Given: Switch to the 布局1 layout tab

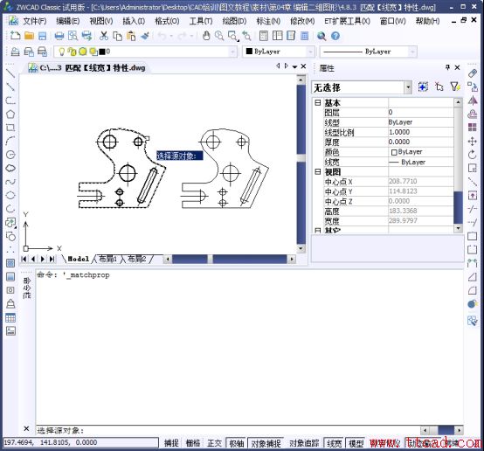Looking at the screenshot, I should point(107,259).
